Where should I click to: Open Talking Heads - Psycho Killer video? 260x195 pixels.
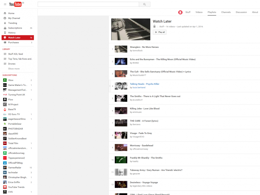pyautogui.click(x=145, y=84)
